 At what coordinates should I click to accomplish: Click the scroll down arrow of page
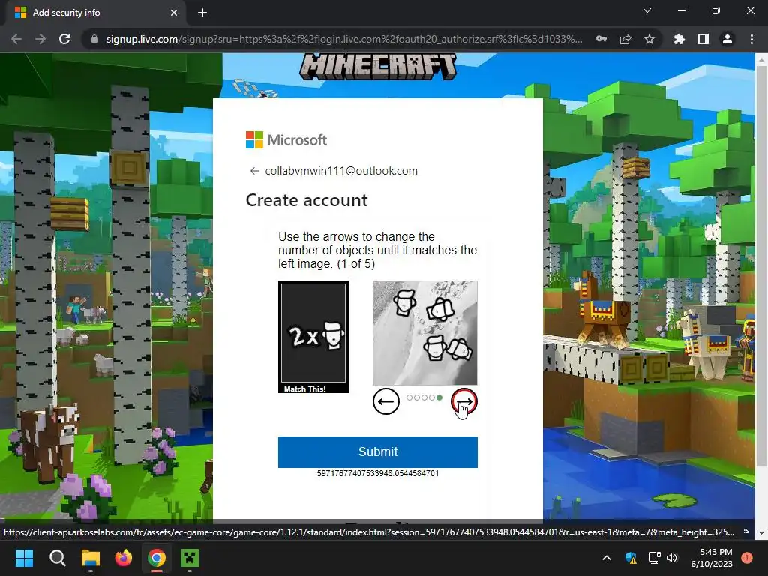tap(761, 533)
